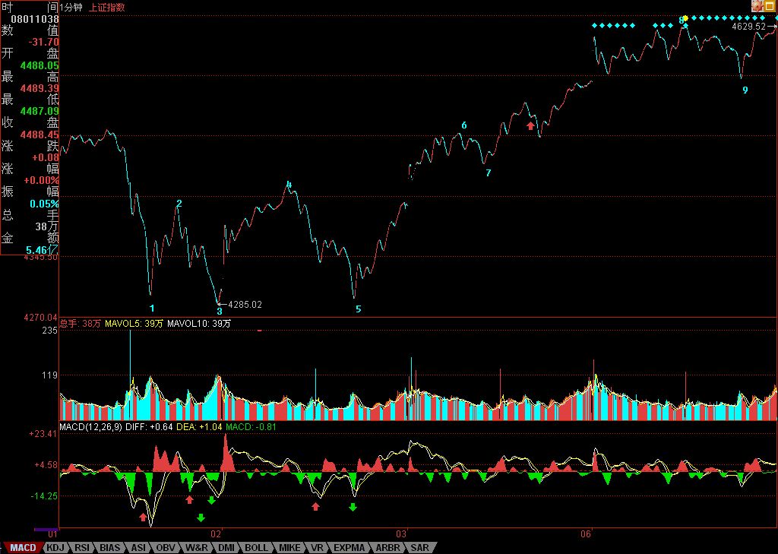The image size is (778, 554).
Task: Click the 4285.02 low price label
Action: 245,305
